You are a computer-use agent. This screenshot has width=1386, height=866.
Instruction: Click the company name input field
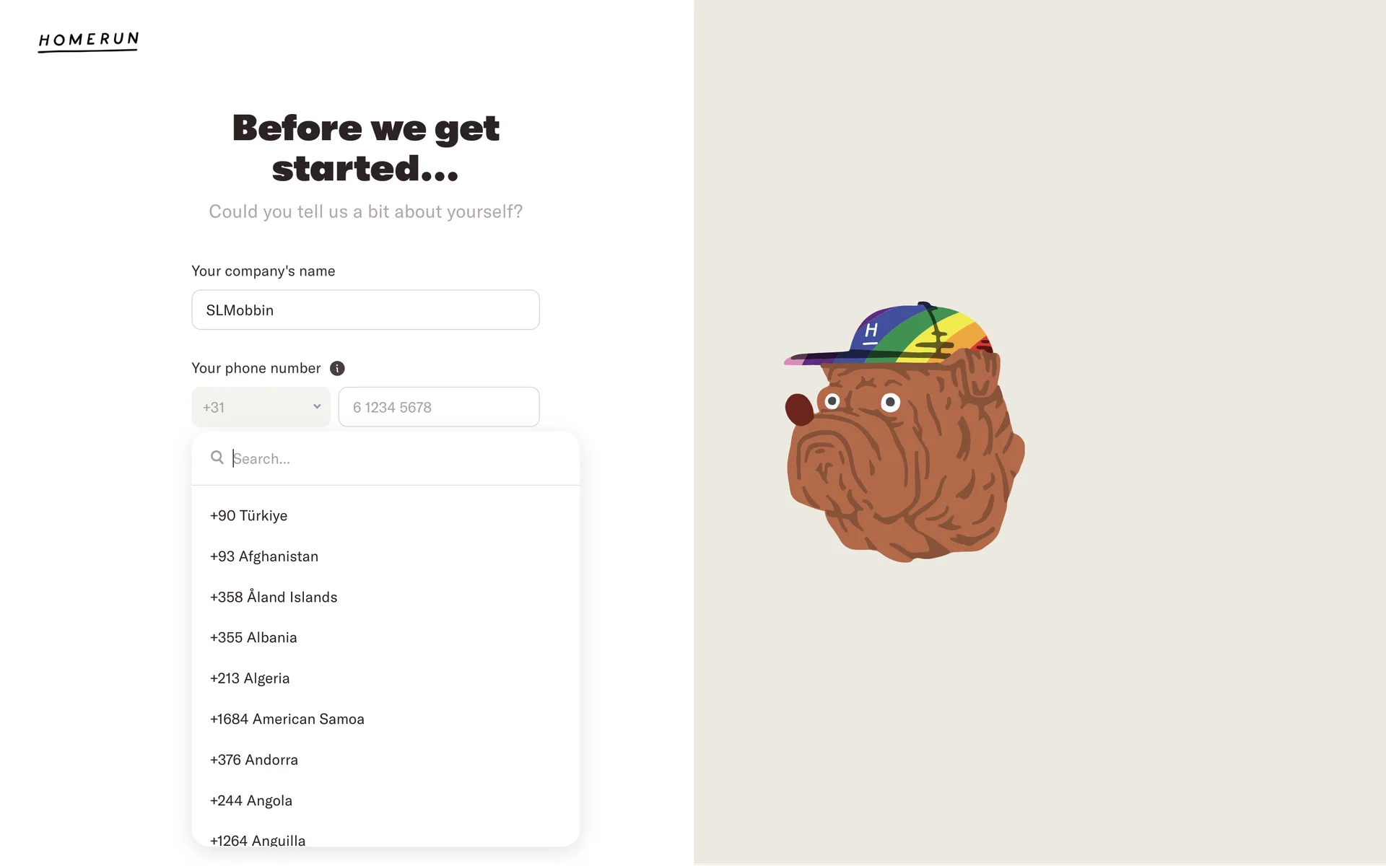click(x=365, y=310)
